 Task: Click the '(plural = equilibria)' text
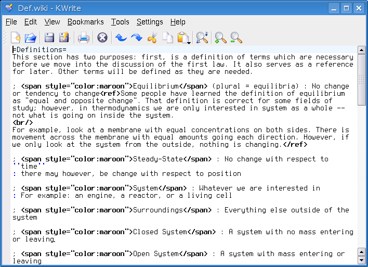[255, 86]
